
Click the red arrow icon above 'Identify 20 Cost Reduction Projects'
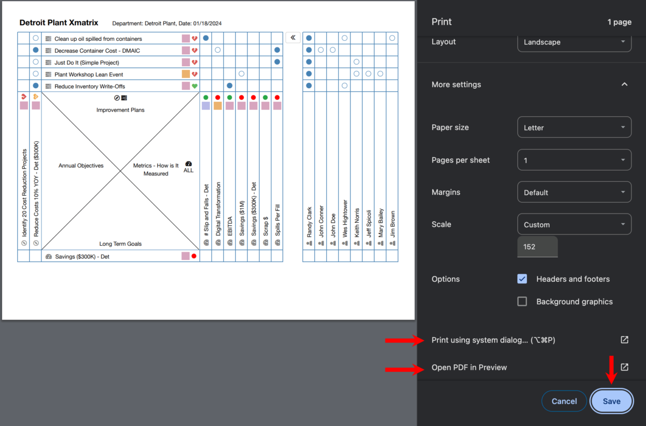pyautogui.click(x=24, y=97)
